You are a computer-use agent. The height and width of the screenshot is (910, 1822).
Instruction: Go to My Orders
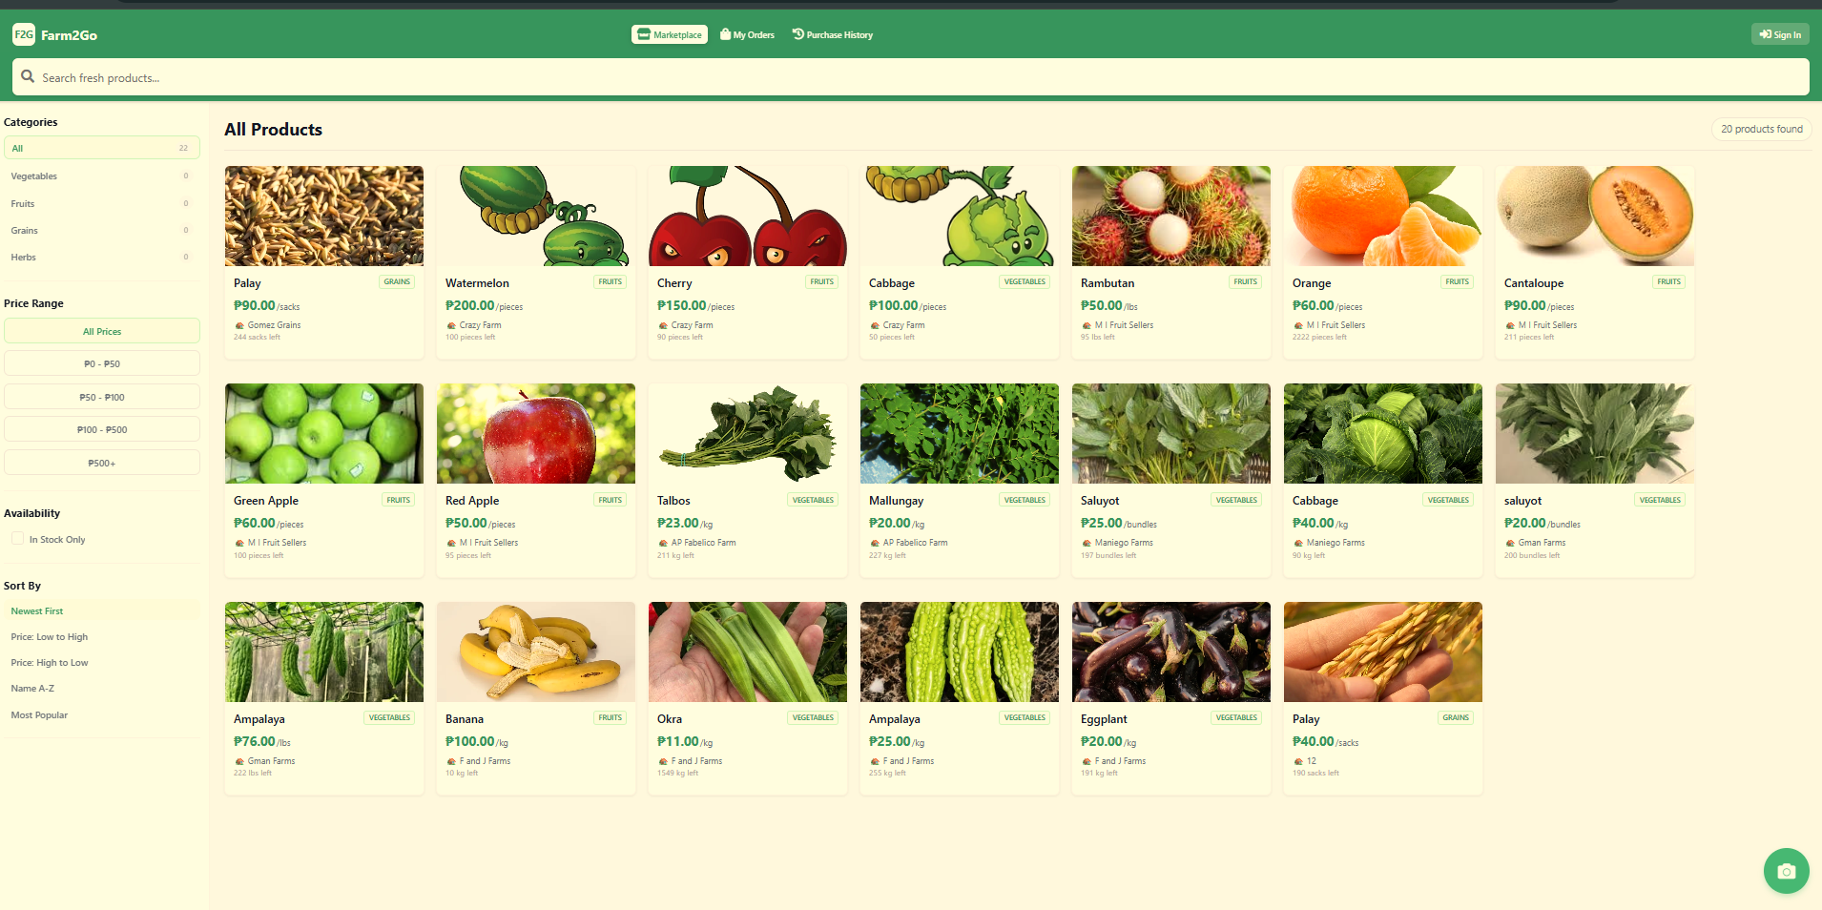click(747, 34)
